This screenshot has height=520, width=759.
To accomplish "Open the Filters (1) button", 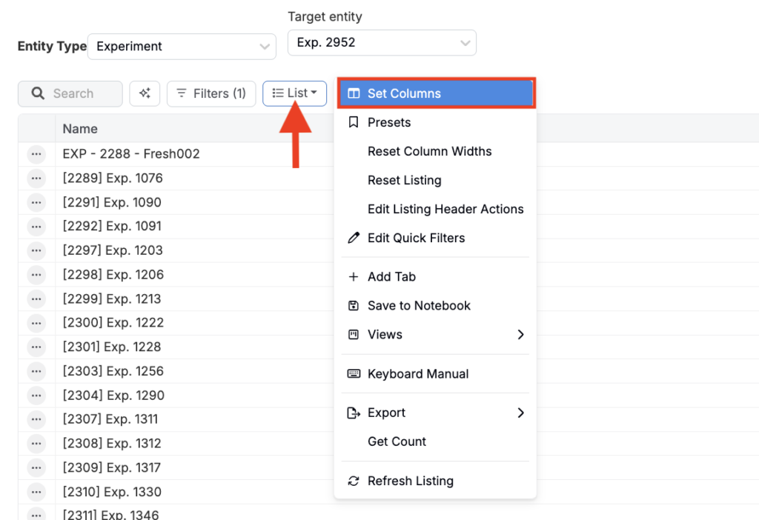I will click(211, 93).
